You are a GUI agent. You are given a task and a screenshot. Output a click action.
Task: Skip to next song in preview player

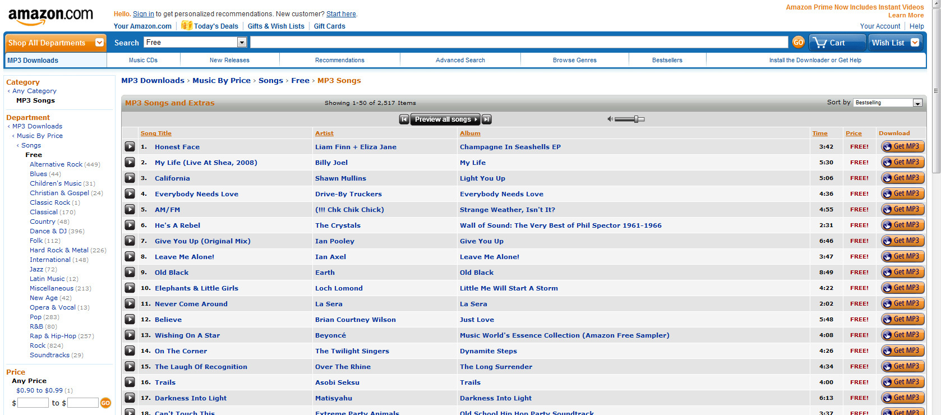[x=487, y=119]
